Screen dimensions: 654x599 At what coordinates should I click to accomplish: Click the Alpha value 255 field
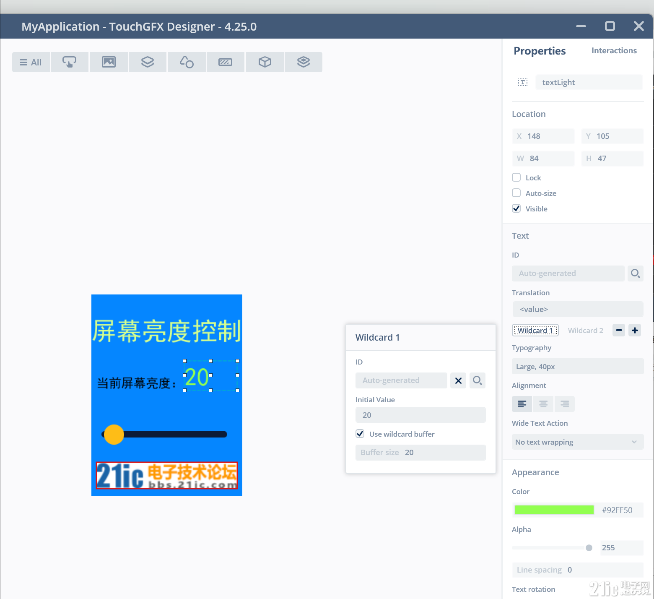622,548
